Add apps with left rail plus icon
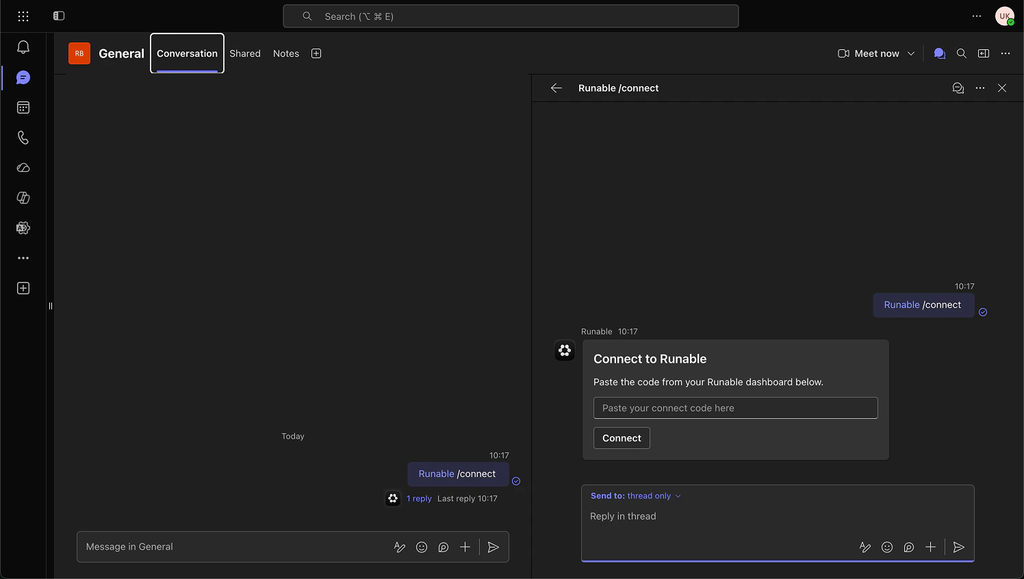Image resolution: width=1024 pixels, height=579 pixels. coord(23,288)
